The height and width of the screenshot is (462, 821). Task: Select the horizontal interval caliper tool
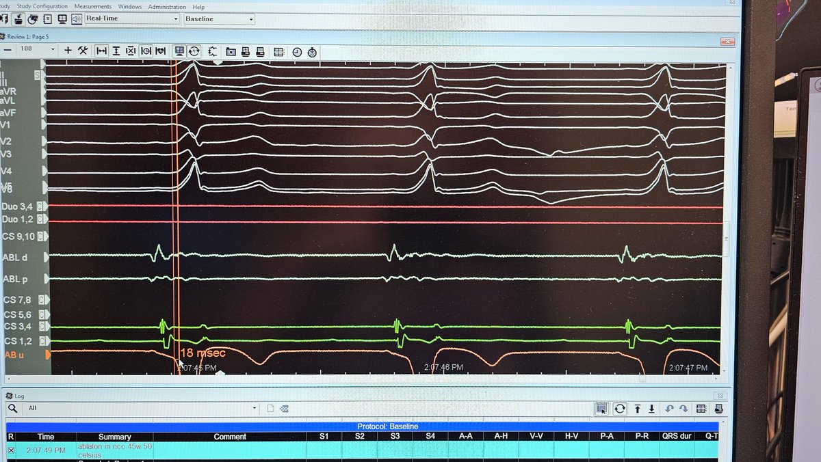pyautogui.click(x=101, y=50)
